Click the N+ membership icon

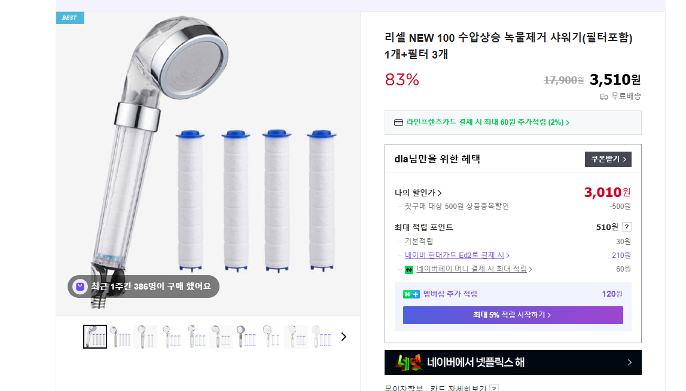(411, 294)
